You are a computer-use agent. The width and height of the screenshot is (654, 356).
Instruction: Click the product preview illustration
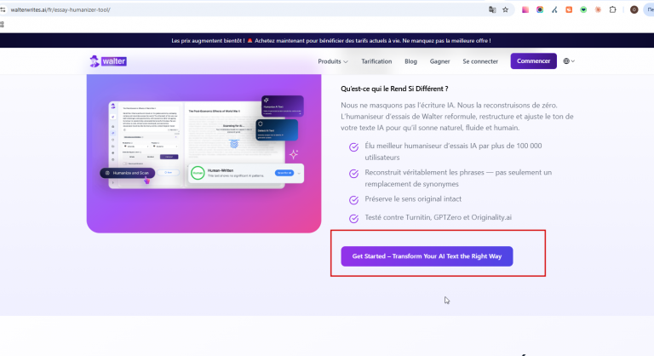(204, 153)
